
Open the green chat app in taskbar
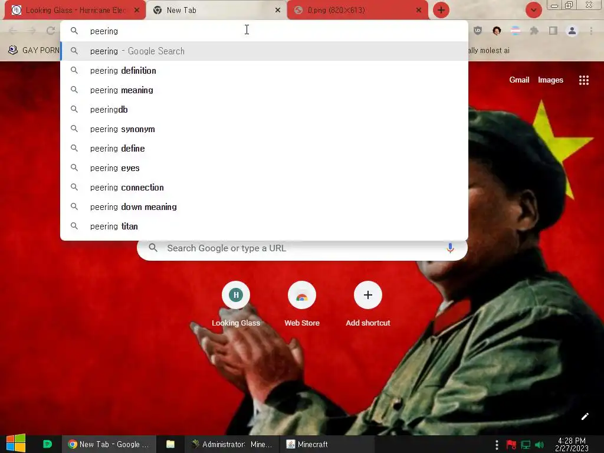coord(47,444)
